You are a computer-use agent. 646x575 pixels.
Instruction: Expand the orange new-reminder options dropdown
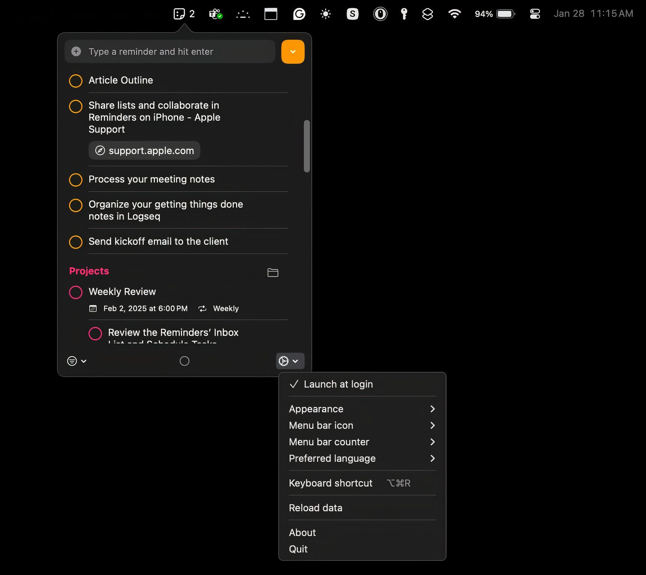tap(293, 52)
